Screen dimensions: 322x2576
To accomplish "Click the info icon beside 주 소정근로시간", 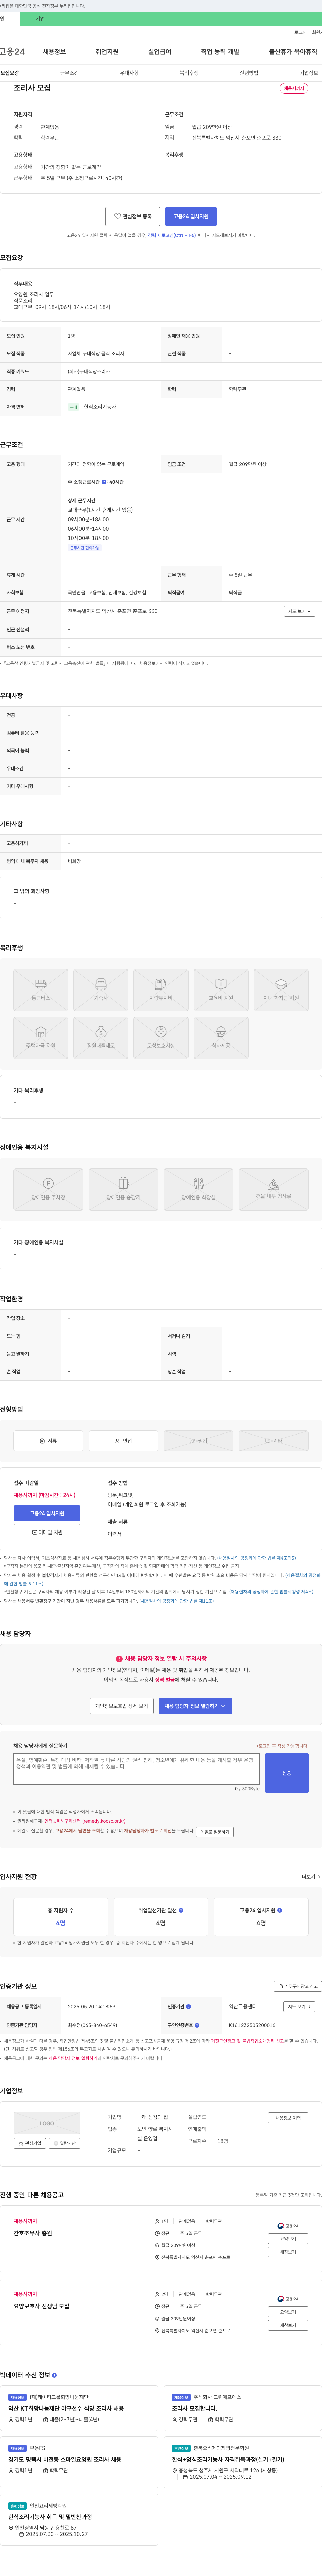I will tap(104, 482).
